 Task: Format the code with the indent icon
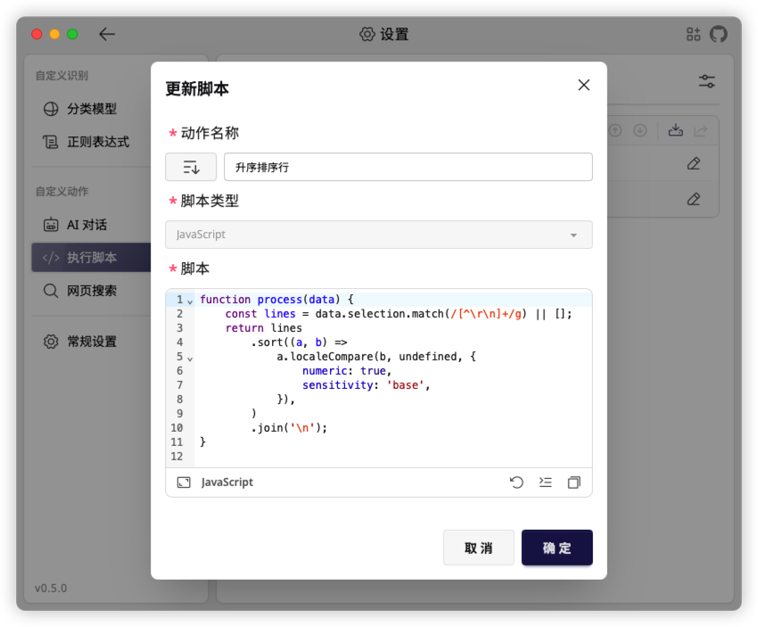pos(545,483)
